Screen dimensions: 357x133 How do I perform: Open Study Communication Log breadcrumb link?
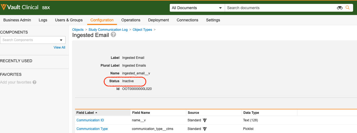click(x=108, y=30)
